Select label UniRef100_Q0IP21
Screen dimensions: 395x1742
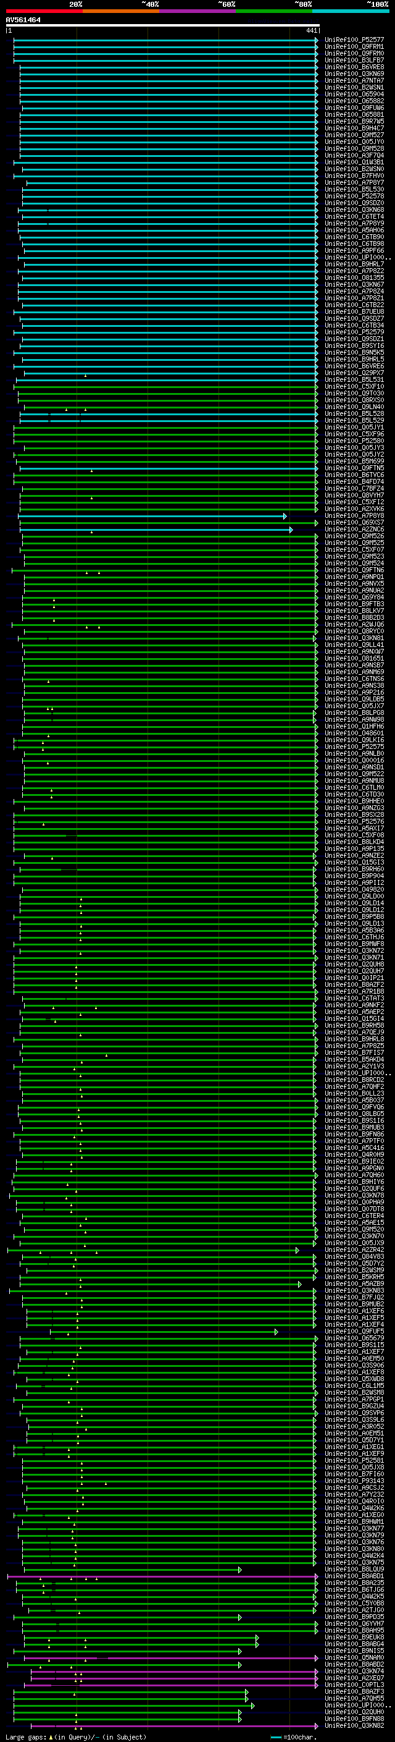tap(354, 978)
